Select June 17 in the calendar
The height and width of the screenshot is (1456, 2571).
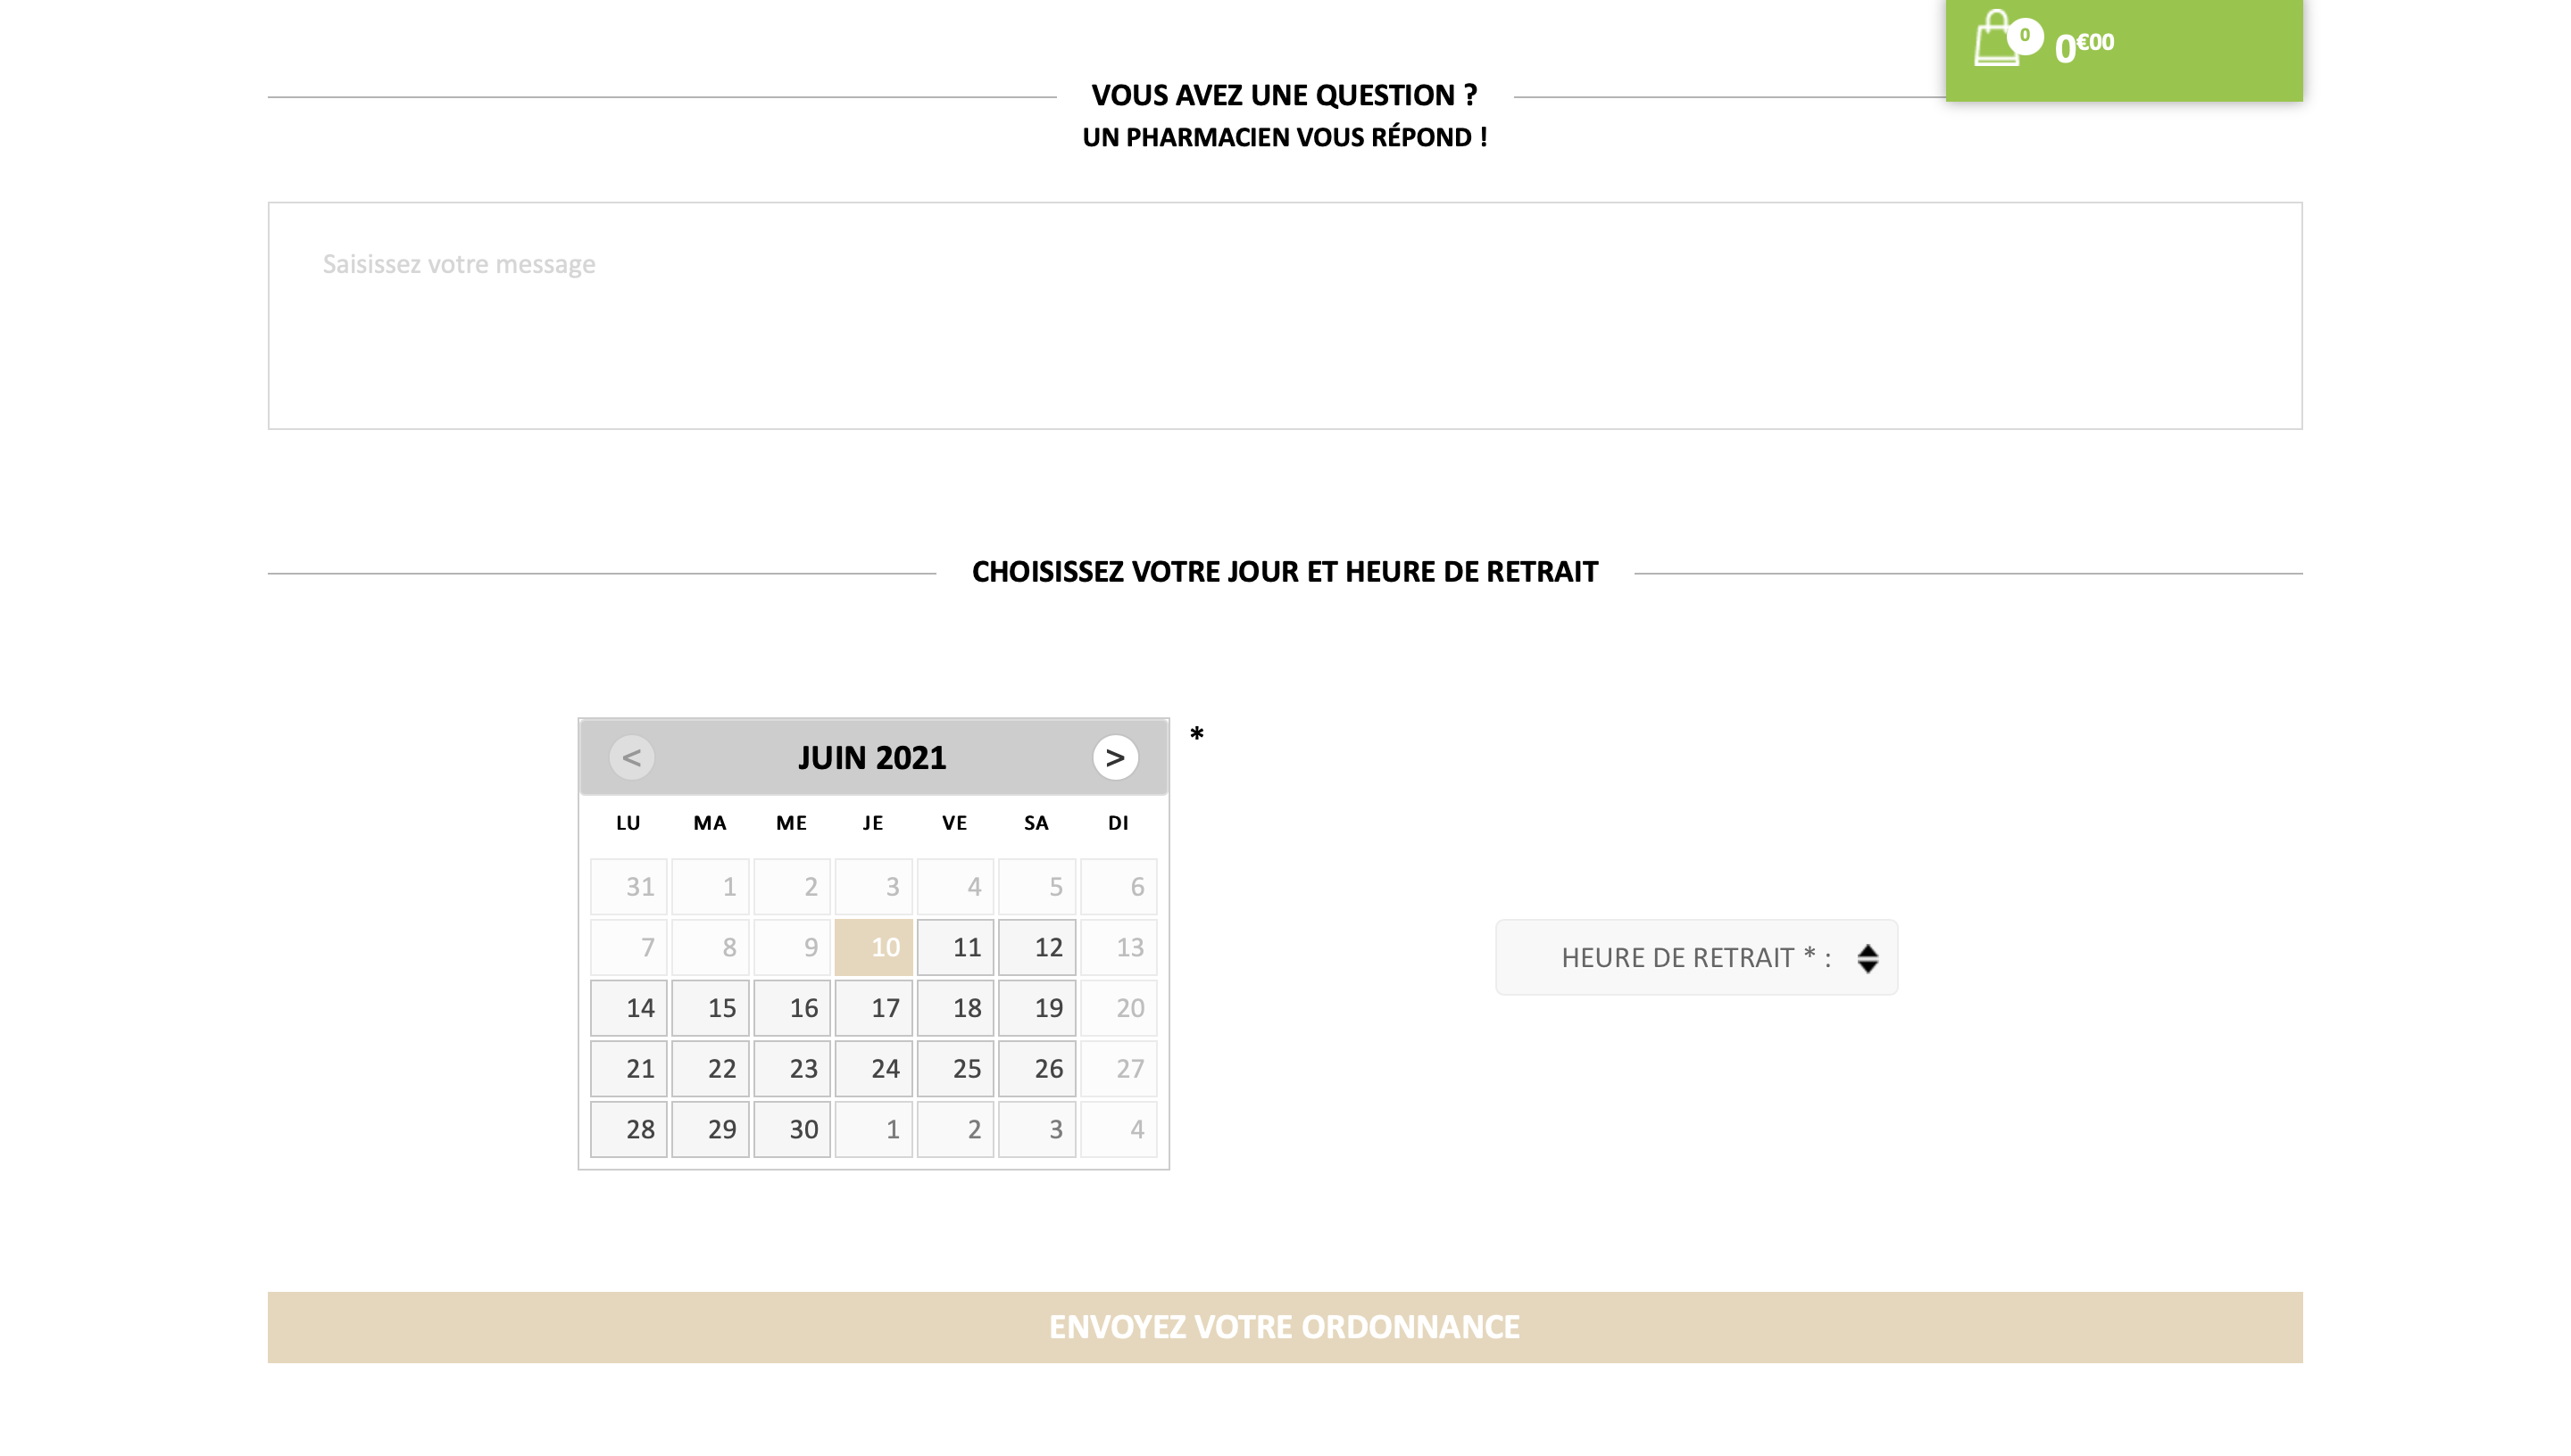873,1008
